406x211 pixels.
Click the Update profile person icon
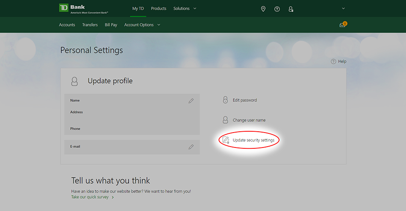[74, 81]
